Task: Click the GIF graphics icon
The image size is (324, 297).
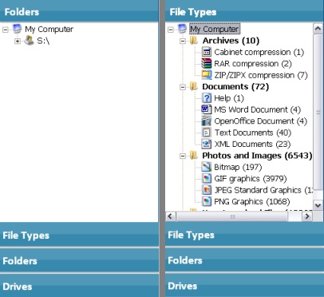Action: click(207, 178)
